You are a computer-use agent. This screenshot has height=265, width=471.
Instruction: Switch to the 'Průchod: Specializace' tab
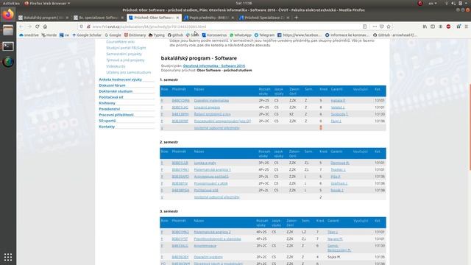(265, 18)
